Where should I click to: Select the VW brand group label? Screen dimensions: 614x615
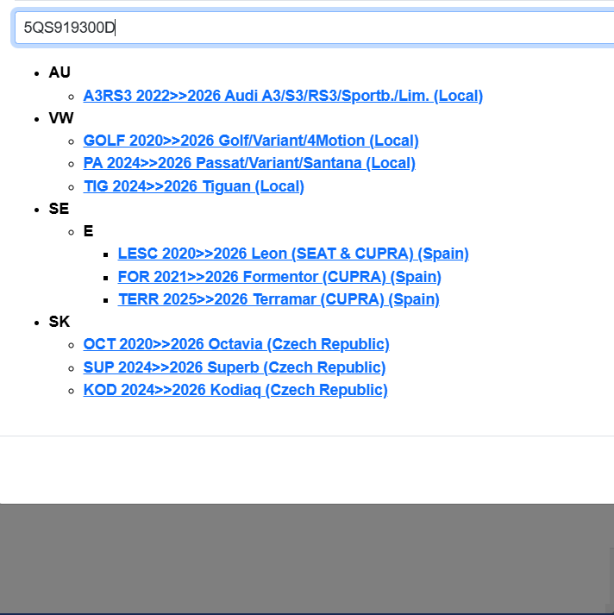click(61, 118)
